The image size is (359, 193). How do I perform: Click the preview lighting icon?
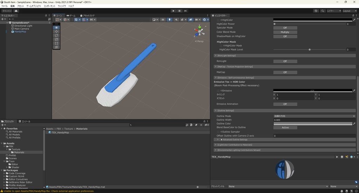(347, 157)
